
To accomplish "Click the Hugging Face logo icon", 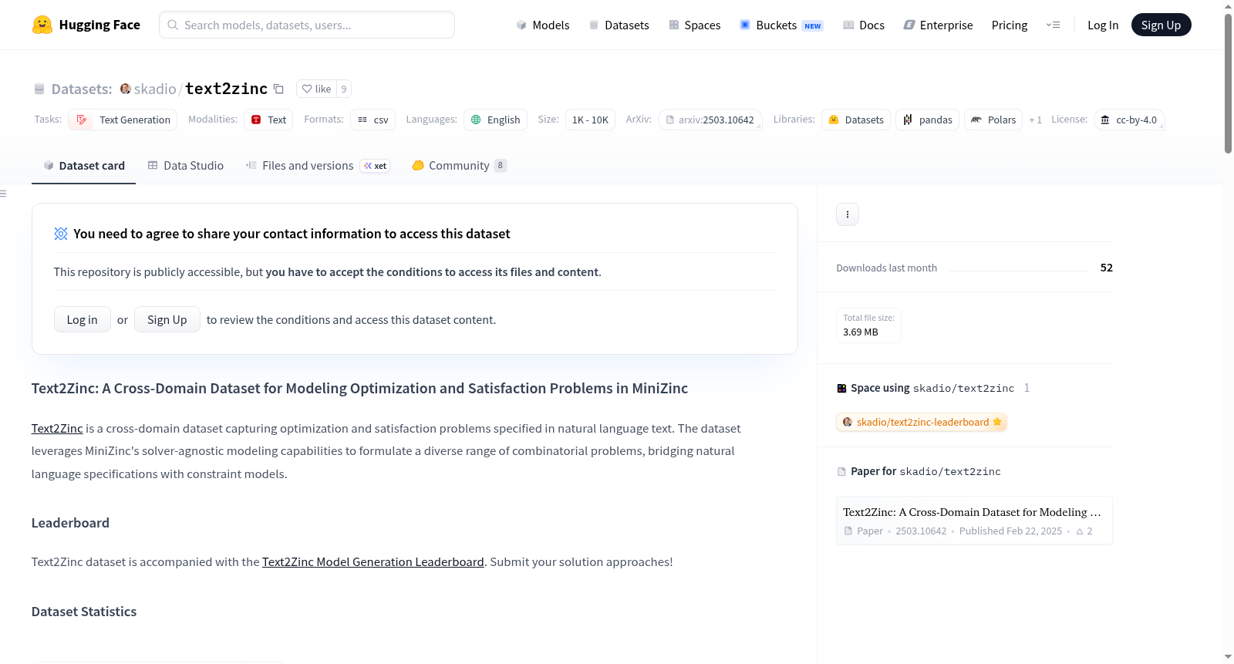I will click(42, 25).
